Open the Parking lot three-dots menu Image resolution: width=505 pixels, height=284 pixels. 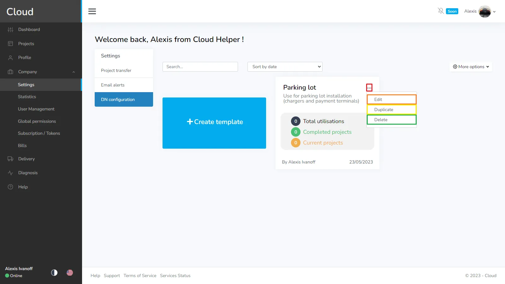point(369,87)
